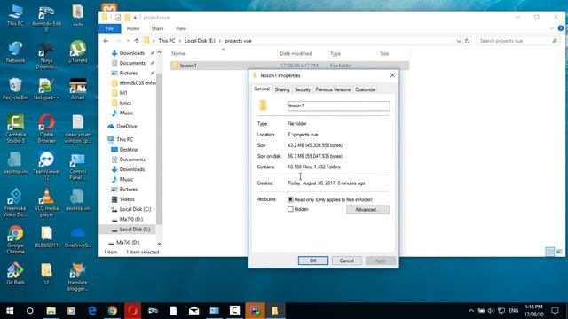This screenshot has height=319, width=568.
Task: Open TeamViewer 12 desktop shortcut
Action: (46, 166)
